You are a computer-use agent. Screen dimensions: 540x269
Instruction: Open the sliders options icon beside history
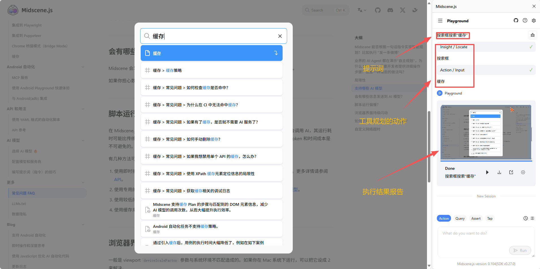pyautogui.click(x=532, y=218)
